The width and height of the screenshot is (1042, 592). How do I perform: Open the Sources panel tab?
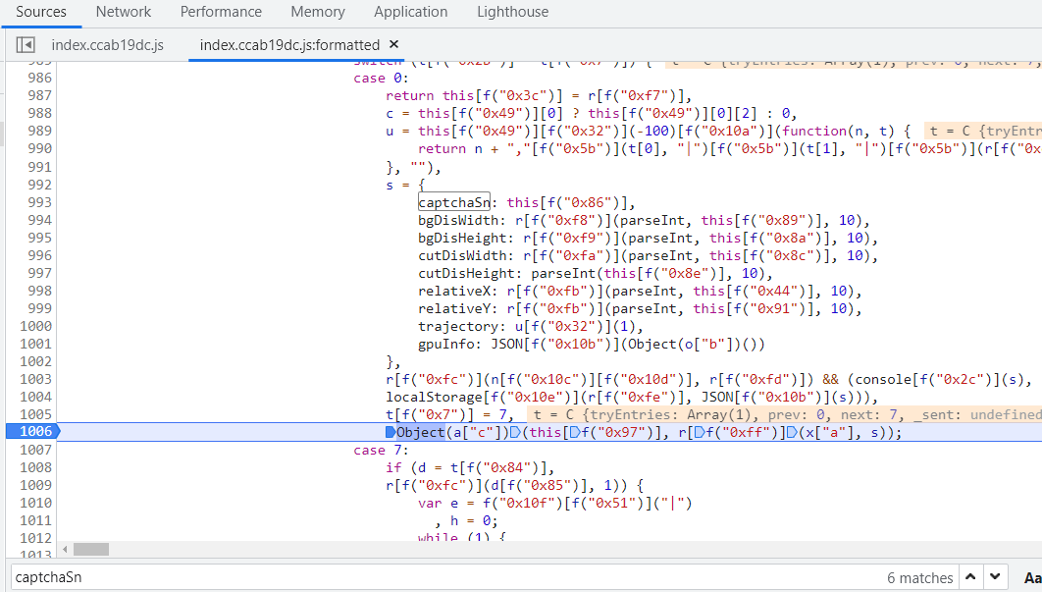(41, 12)
